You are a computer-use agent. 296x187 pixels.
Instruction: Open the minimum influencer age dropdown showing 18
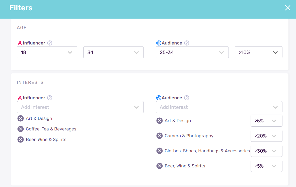[x=47, y=52]
